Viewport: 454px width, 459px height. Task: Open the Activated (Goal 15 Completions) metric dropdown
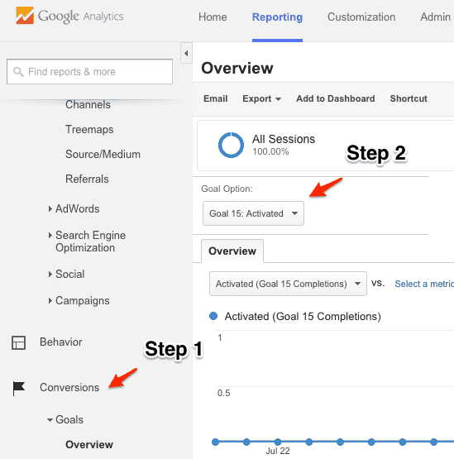[288, 284]
